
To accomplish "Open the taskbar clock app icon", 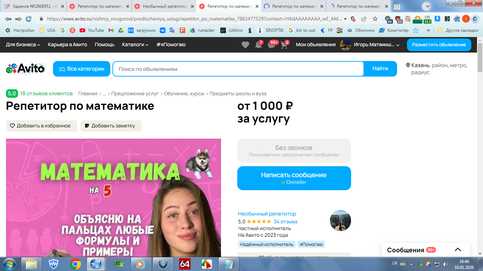I will [x=163, y=264].
